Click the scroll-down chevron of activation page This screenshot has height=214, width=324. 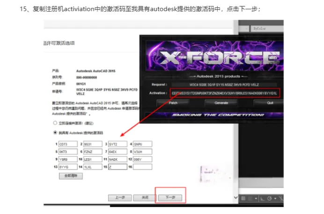(236, 198)
